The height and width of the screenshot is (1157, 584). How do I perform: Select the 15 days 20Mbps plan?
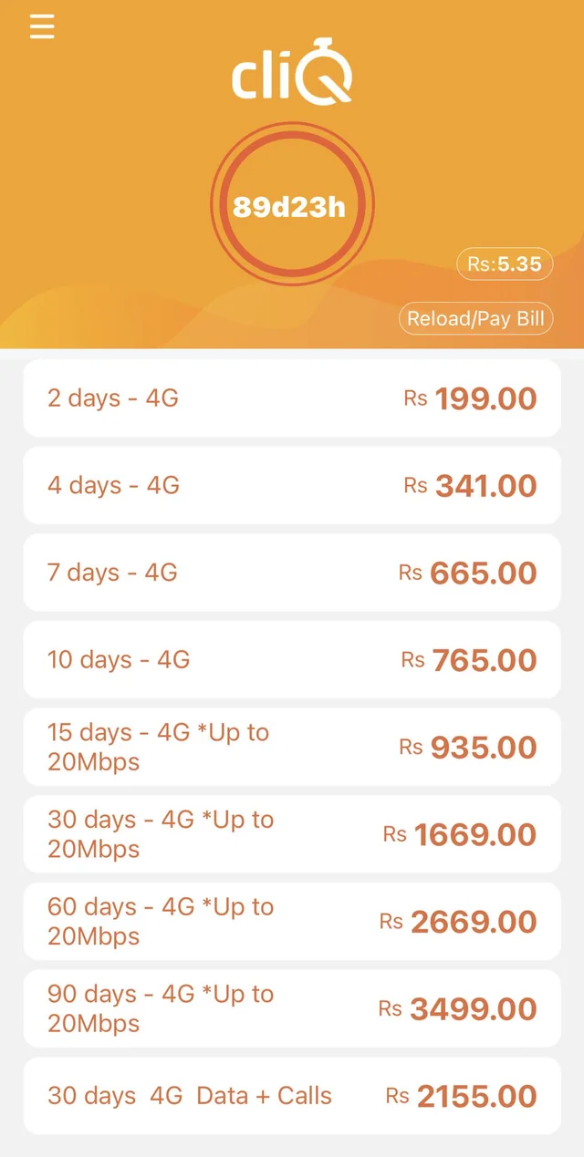click(x=291, y=747)
